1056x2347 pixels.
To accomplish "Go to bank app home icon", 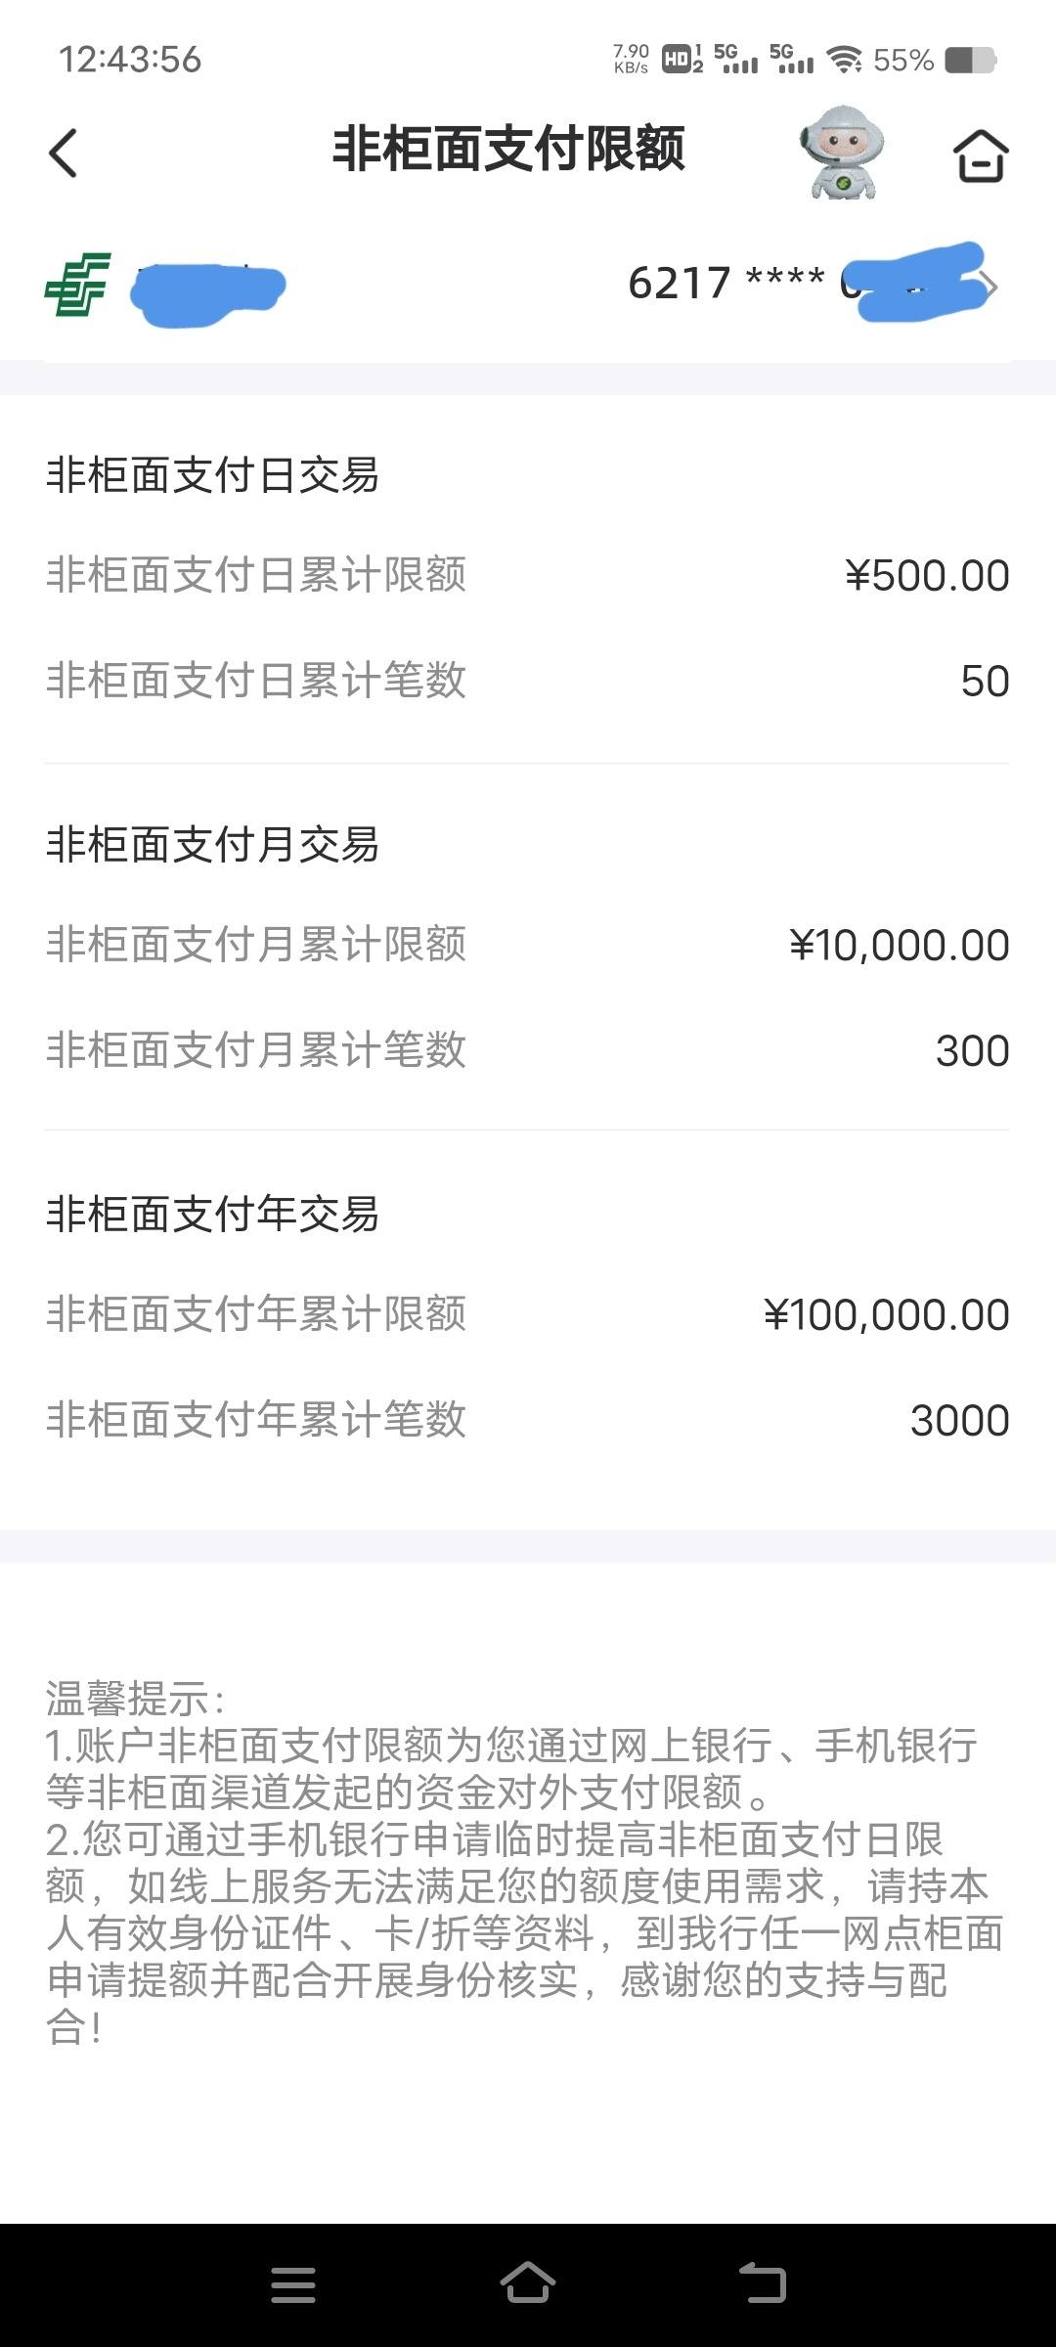I will (981, 155).
